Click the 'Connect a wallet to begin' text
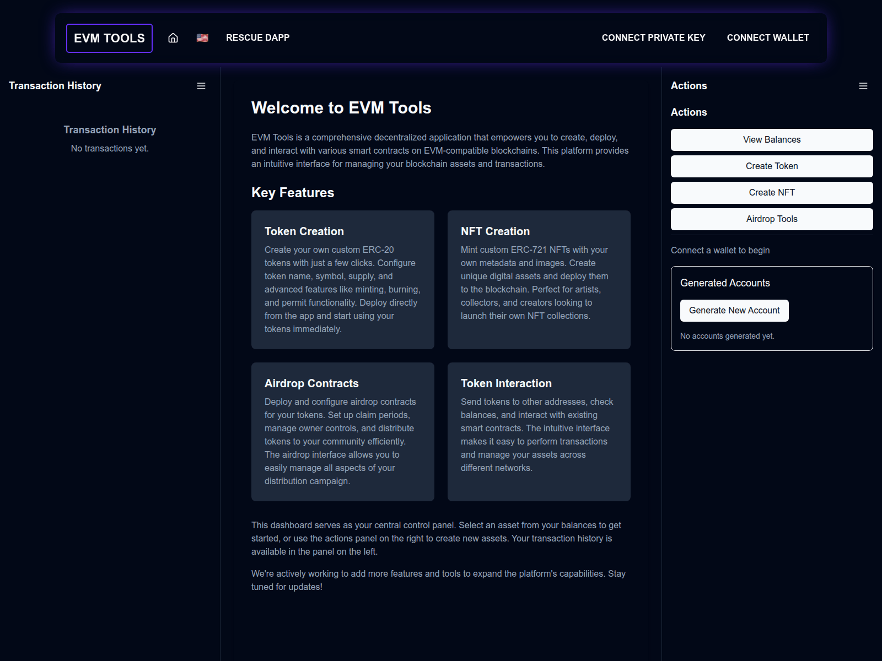882x661 pixels. (720, 251)
